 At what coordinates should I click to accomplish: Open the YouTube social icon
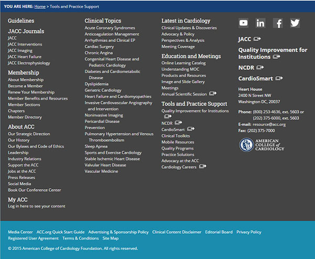click(244, 23)
